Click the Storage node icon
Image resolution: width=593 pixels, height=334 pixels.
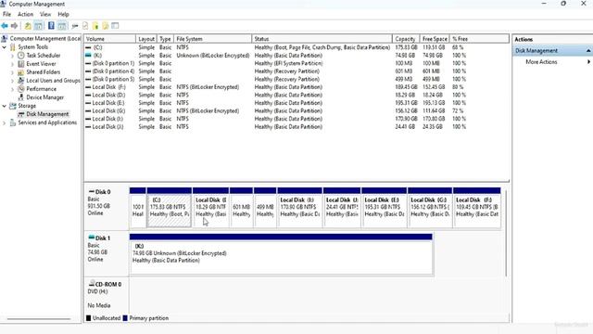[13, 106]
